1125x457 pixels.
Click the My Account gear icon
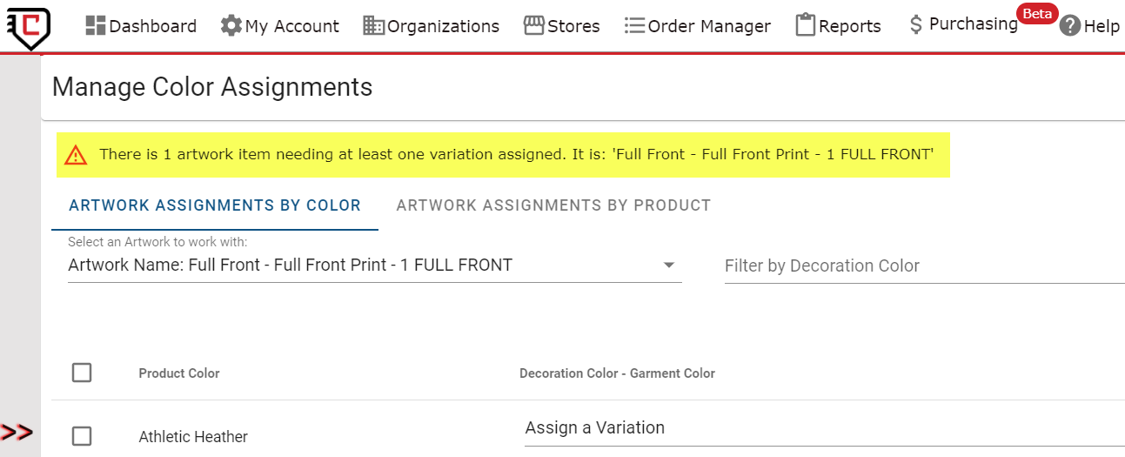click(x=231, y=26)
